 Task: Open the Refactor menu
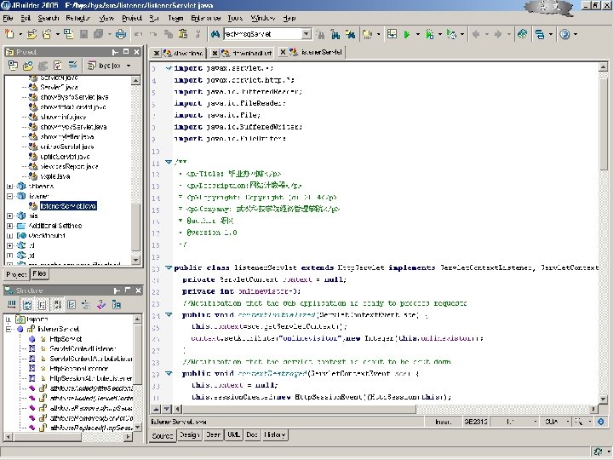[77, 17]
